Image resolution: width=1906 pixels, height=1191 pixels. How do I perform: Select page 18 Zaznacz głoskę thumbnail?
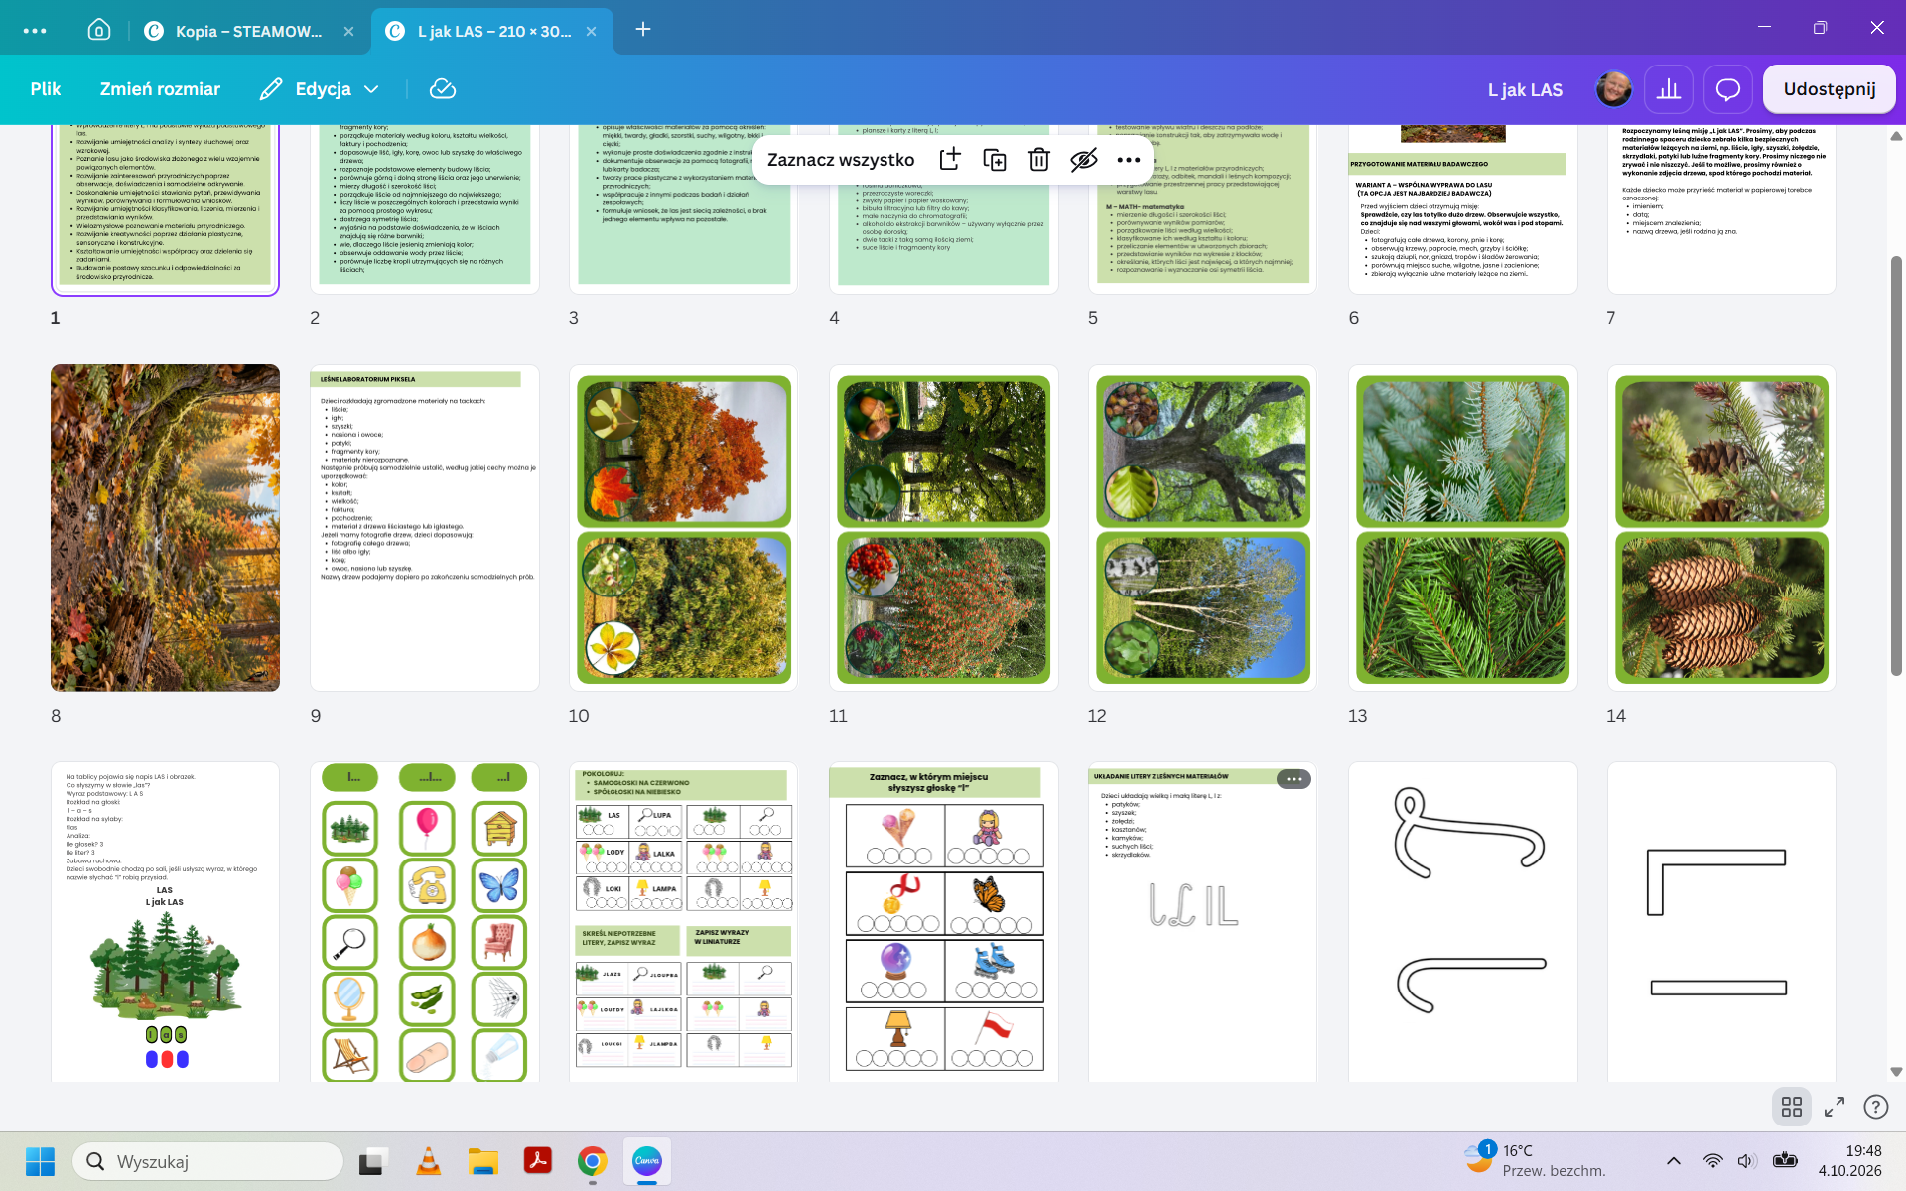(944, 922)
